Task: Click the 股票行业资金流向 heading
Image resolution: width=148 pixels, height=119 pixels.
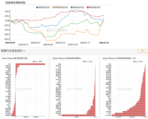Action: tap(12, 51)
